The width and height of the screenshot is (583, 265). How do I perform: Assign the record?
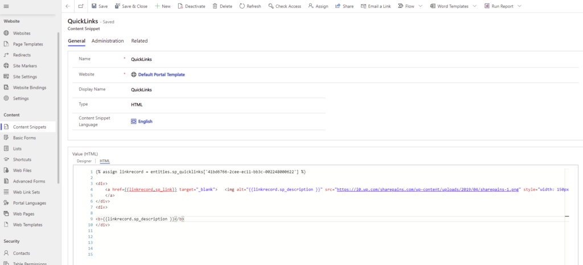point(318,6)
